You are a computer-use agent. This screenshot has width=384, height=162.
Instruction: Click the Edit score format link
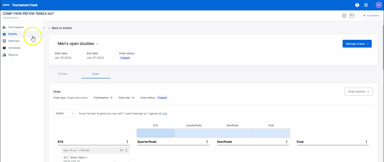165,113
